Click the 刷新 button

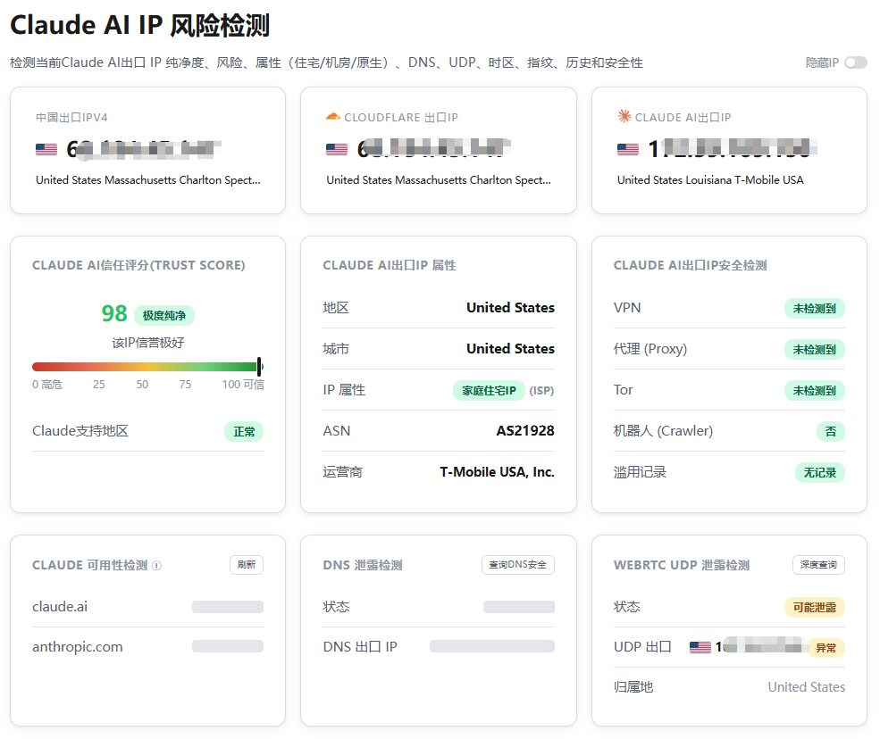pos(247,565)
